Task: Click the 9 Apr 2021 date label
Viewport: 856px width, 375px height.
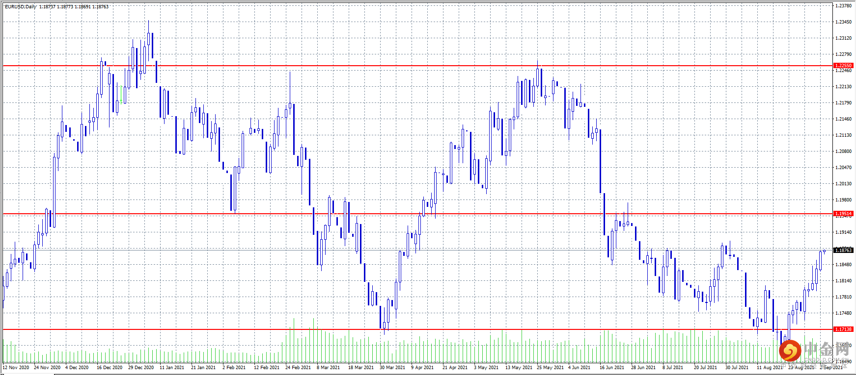Action: (x=422, y=368)
